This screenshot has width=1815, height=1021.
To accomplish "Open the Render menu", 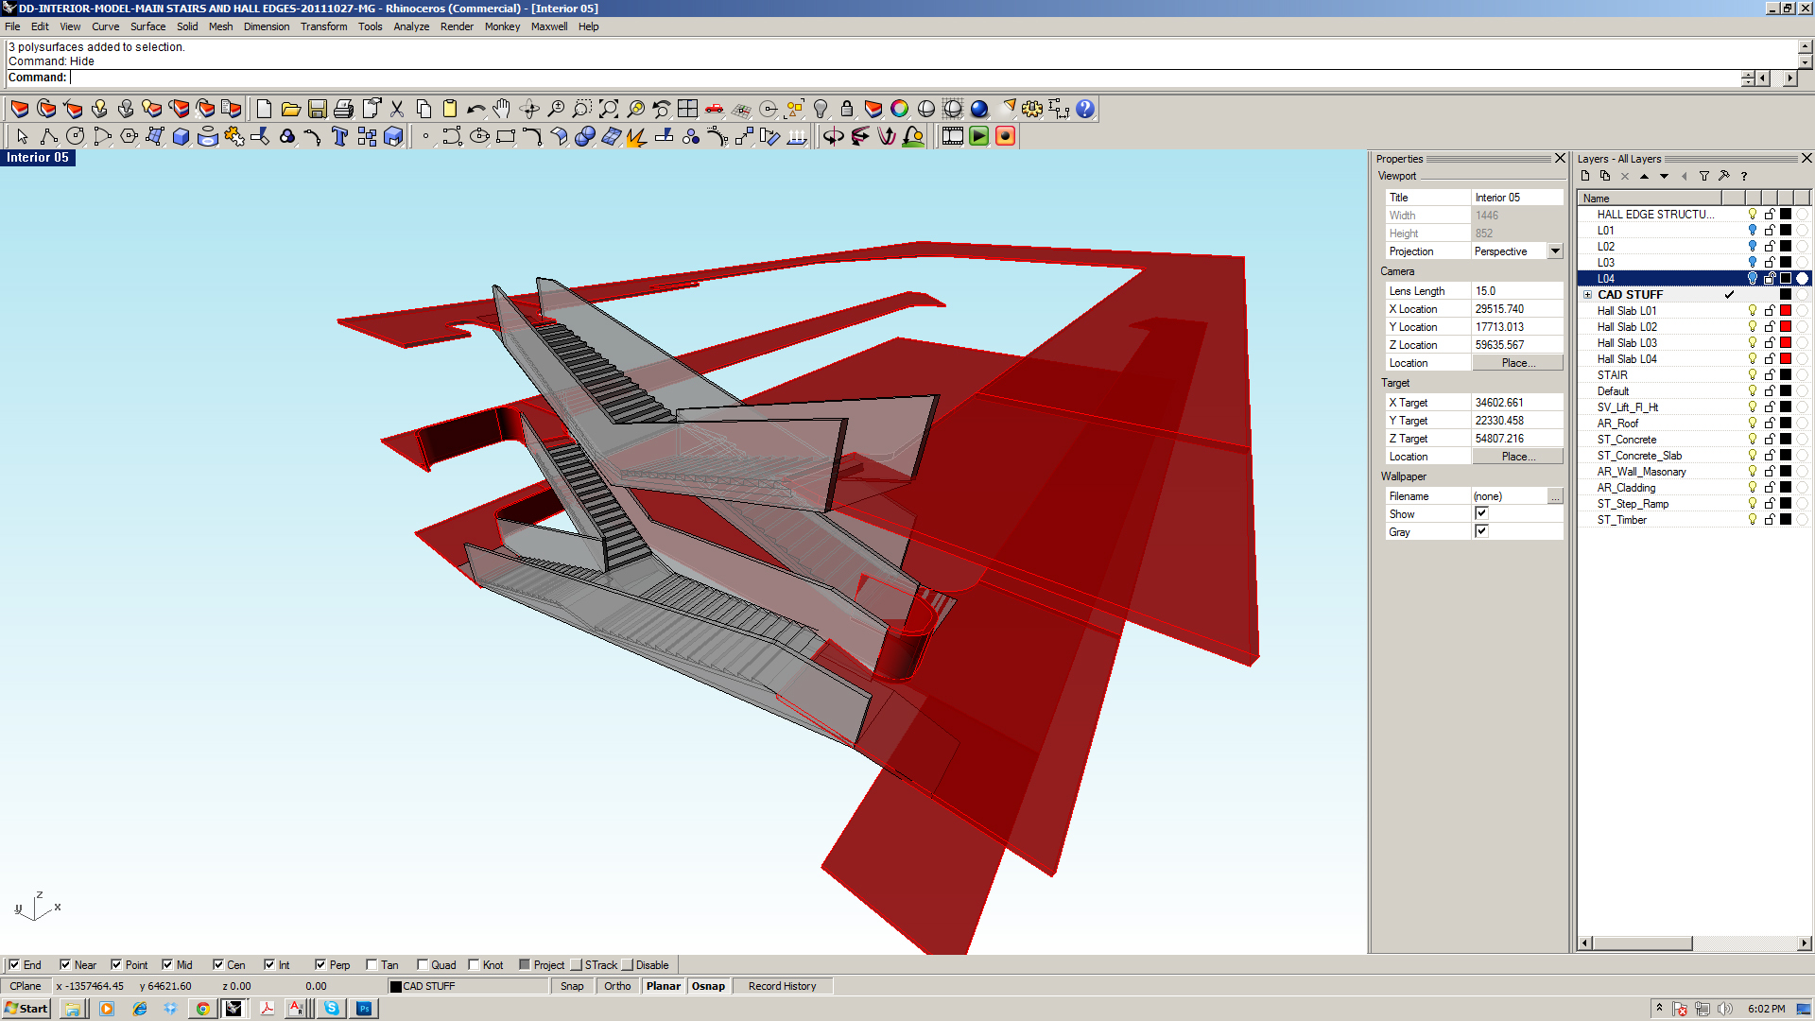I will (x=457, y=26).
